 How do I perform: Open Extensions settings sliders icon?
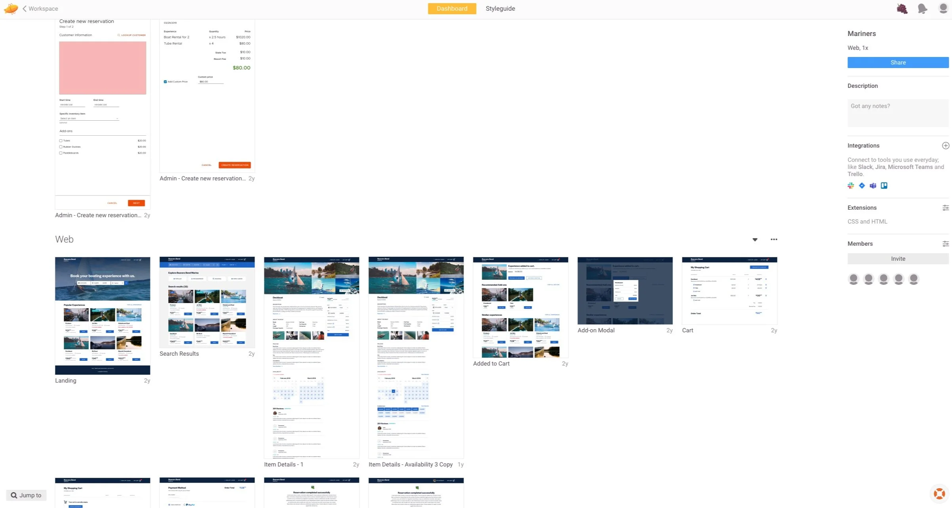click(945, 208)
